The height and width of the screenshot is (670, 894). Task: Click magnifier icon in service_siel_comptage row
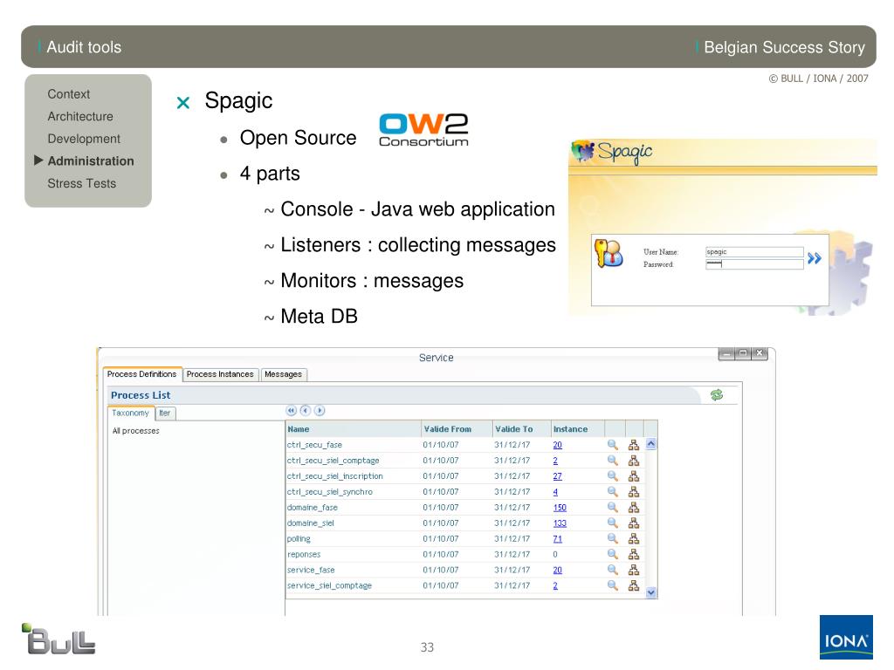(612, 585)
